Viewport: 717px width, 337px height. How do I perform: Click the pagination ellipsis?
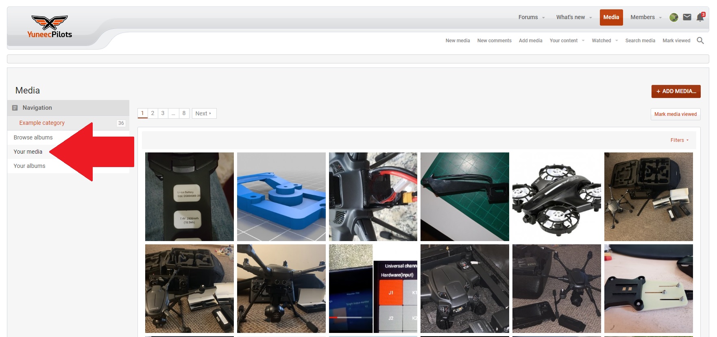tap(173, 113)
